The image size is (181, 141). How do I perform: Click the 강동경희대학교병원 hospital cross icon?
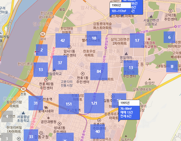coord(149,39)
